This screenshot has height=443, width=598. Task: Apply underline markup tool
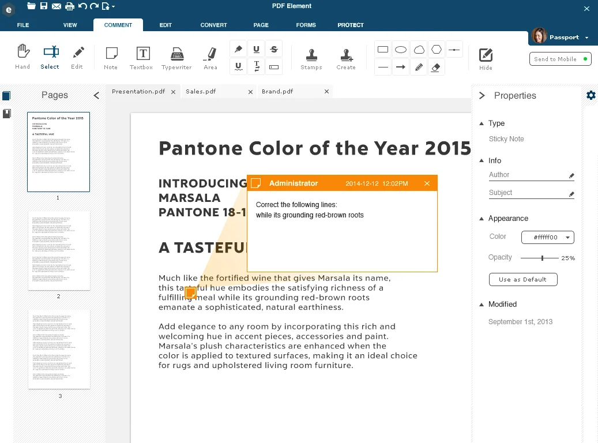click(256, 49)
